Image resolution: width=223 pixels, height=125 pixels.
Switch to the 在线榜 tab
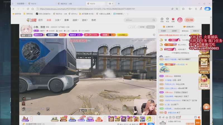pos(163,31)
